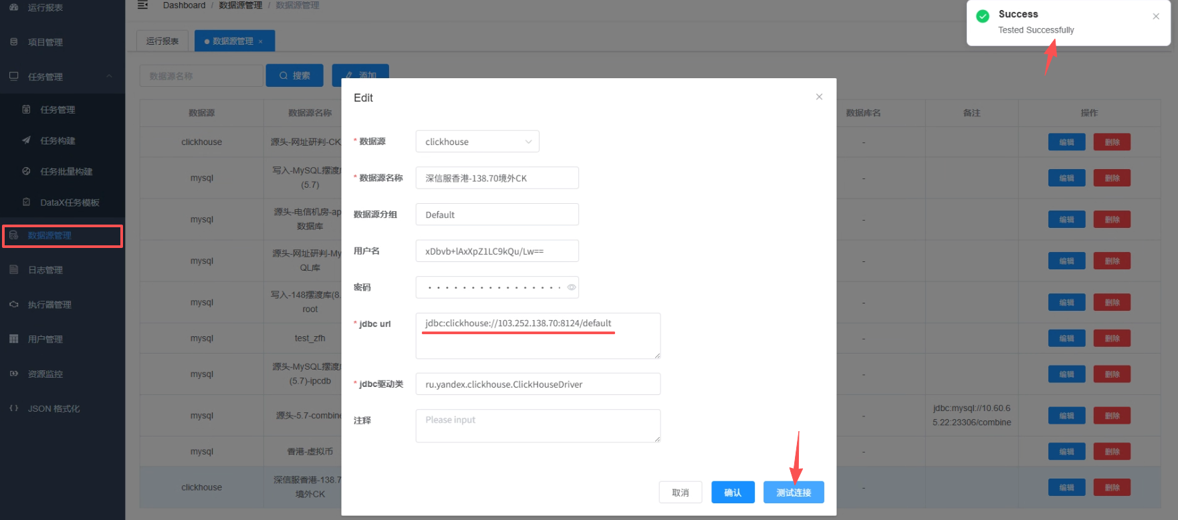
Task: Open 日志管理 in the sidebar
Action: click(45, 270)
